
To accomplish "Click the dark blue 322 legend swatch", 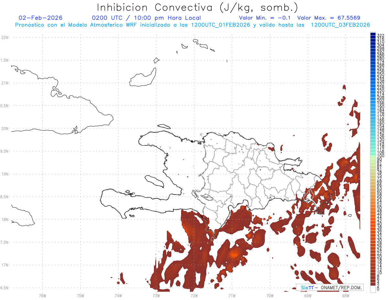I will pyautogui.click(x=373, y=34).
